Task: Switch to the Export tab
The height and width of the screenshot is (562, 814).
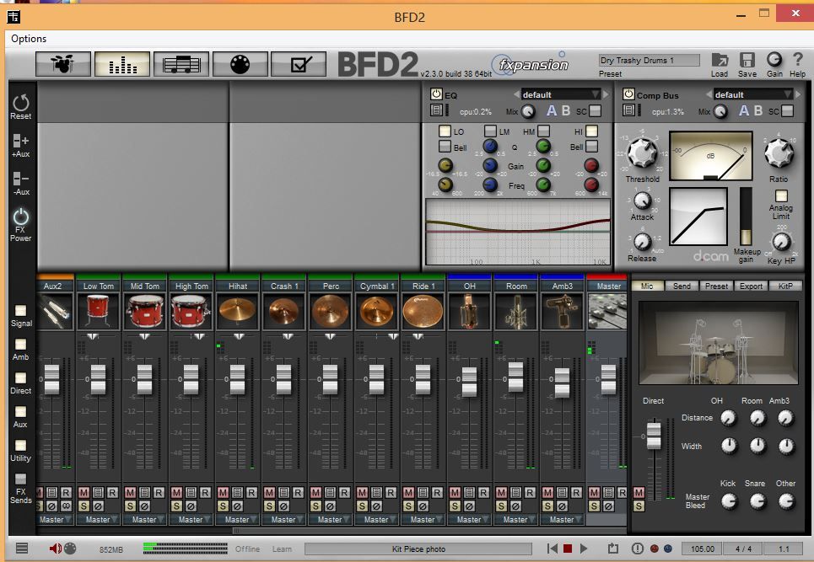Action: click(751, 286)
